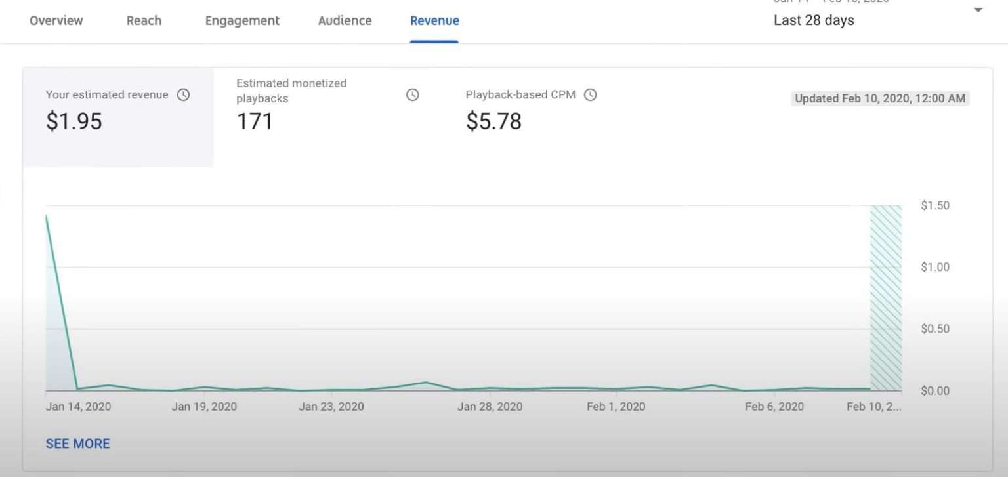
Task: Click the clock icon beside Playback-based CPM
Action: pos(590,94)
